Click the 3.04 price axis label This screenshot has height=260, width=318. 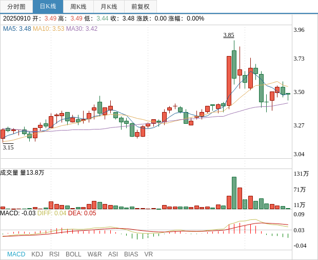299,154
